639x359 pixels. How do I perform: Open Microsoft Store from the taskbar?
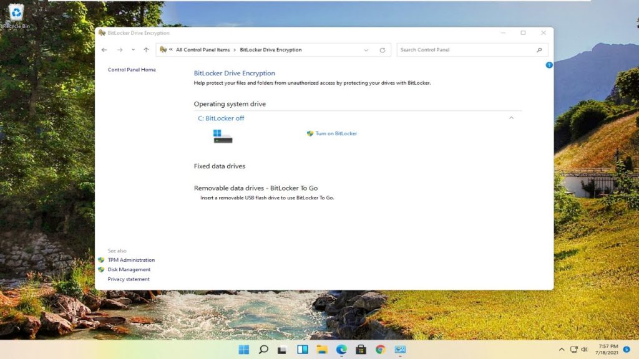pyautogui.click(x=361, y=350)
